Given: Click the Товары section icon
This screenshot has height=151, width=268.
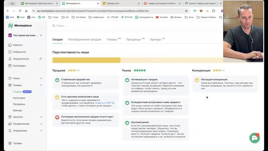Looking at the screenshot, I should point(10,85).
